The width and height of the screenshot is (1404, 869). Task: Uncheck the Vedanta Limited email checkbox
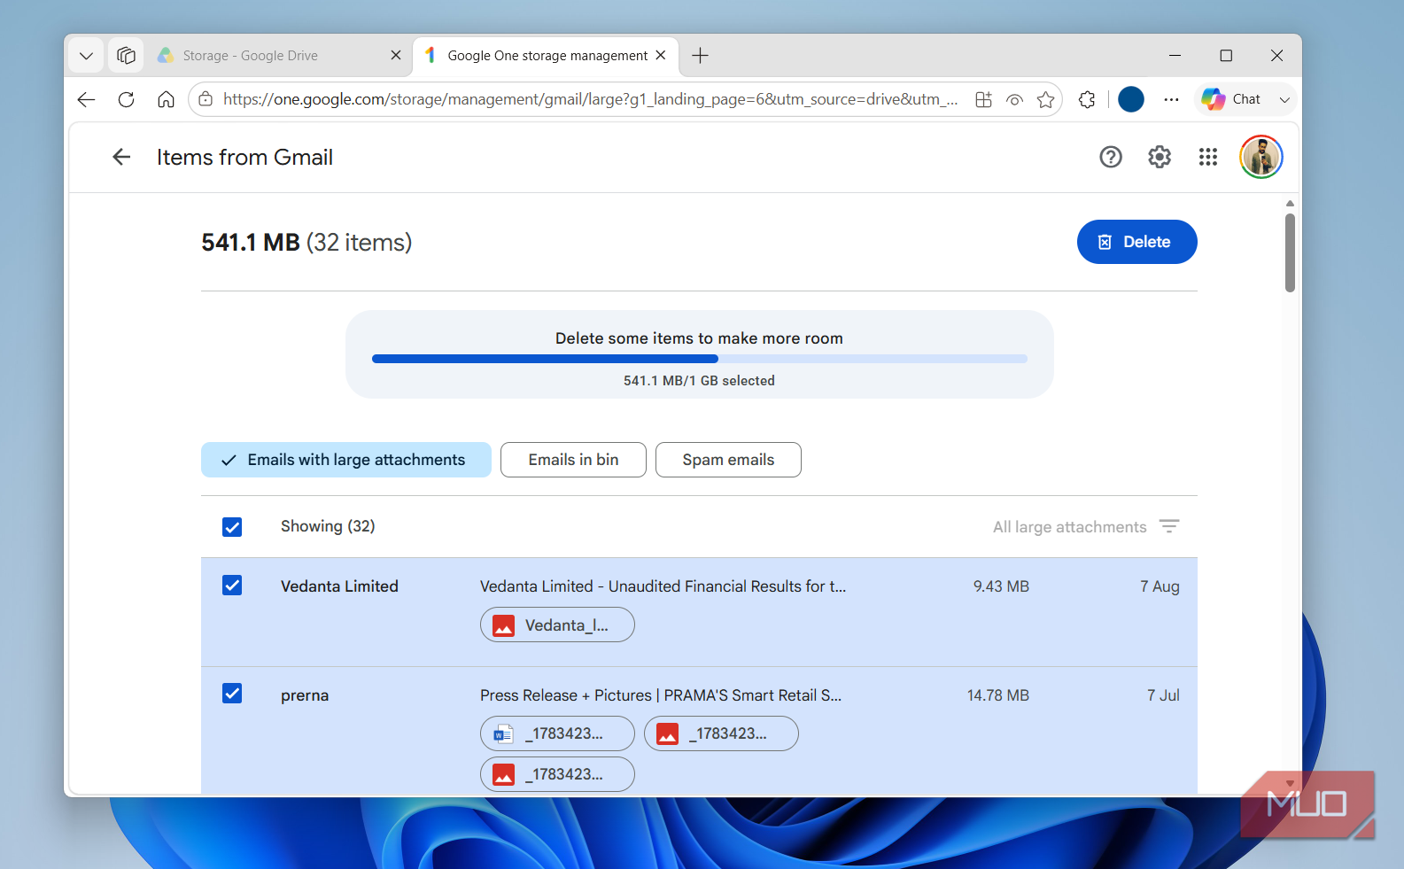pyautogui.click(x=232, y=586)
